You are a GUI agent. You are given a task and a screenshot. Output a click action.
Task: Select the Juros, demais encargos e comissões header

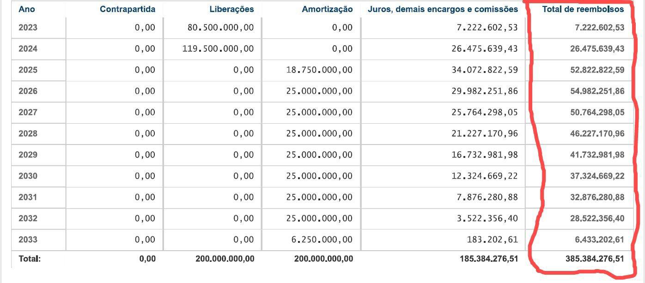click(x=443, y=9)
